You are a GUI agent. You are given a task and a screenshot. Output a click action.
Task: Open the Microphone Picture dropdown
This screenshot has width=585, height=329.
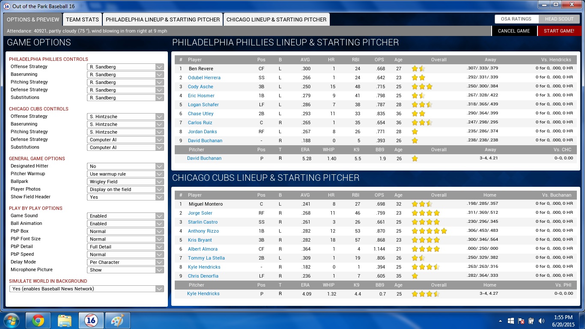coord(125,270)
